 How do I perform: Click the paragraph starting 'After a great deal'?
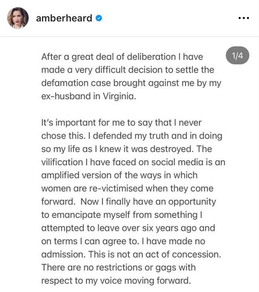(131, 76)
